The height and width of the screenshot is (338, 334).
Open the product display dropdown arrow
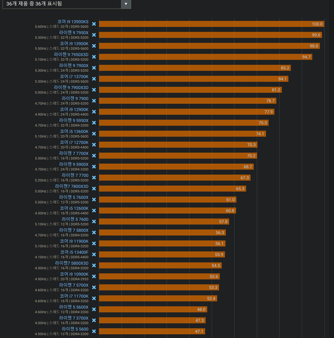[x=126, y=4]
